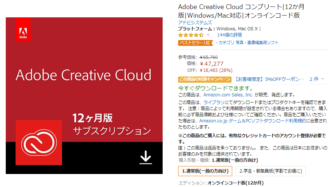Click the サブスクリプション text on image
The image size is (335, 187).
(x=112, y=131)
